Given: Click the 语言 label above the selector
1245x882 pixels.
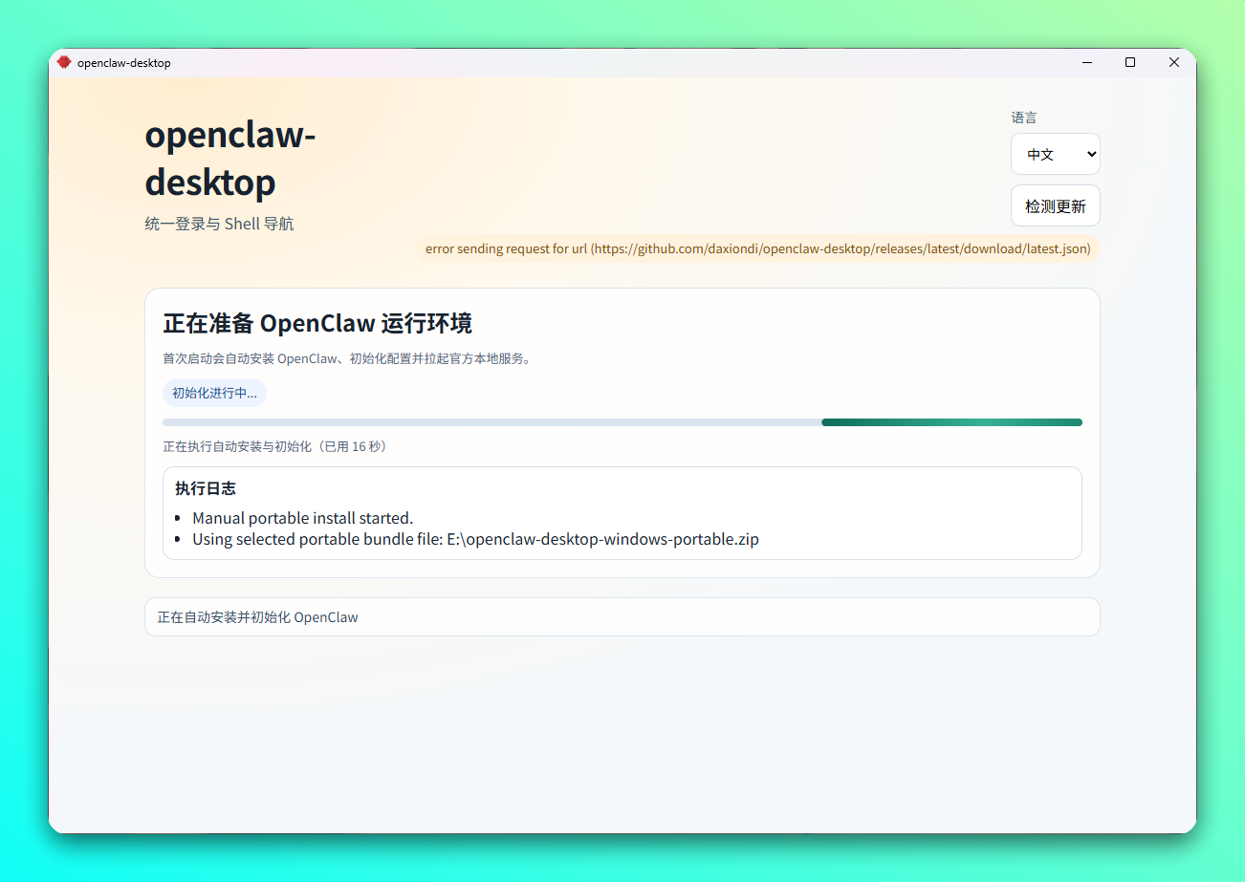Looking at the screenshot, I should tap(1023, 118).
